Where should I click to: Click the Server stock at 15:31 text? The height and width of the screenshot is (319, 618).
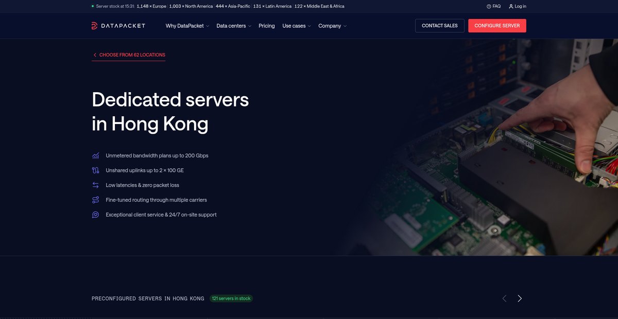tap(115, 6)
